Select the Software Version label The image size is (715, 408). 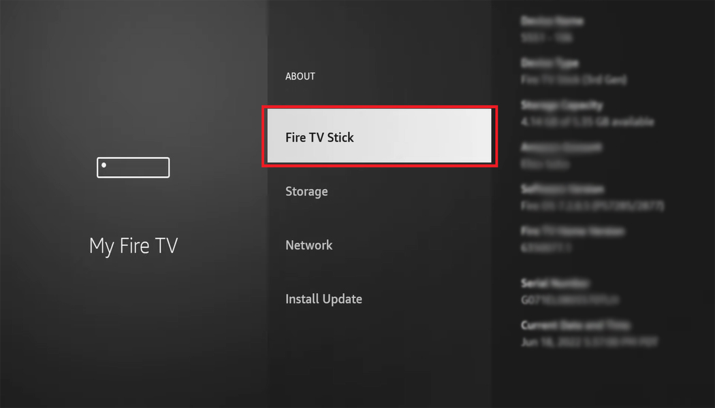point(562,189)
